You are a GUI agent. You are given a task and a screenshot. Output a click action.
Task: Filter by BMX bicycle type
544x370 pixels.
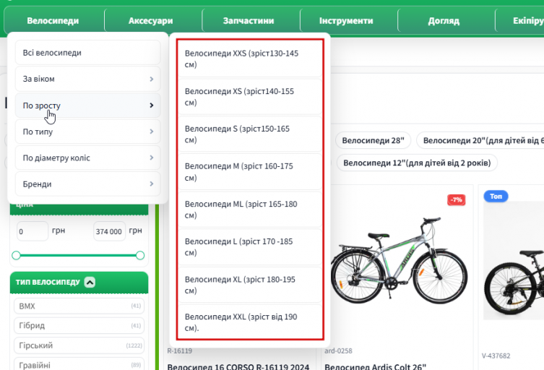[79, 306]
